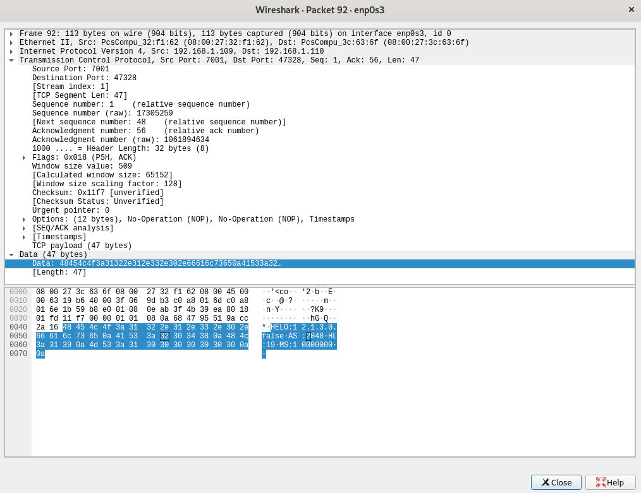The image size is (641, 493).
Task: Click the boxed hex byte 32 in row 0050
Action: (x=164, y=336)
